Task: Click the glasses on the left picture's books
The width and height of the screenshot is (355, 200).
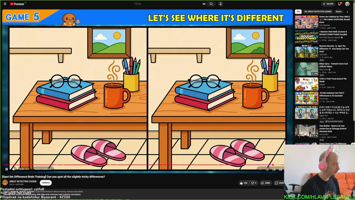Action: (66, 81)
